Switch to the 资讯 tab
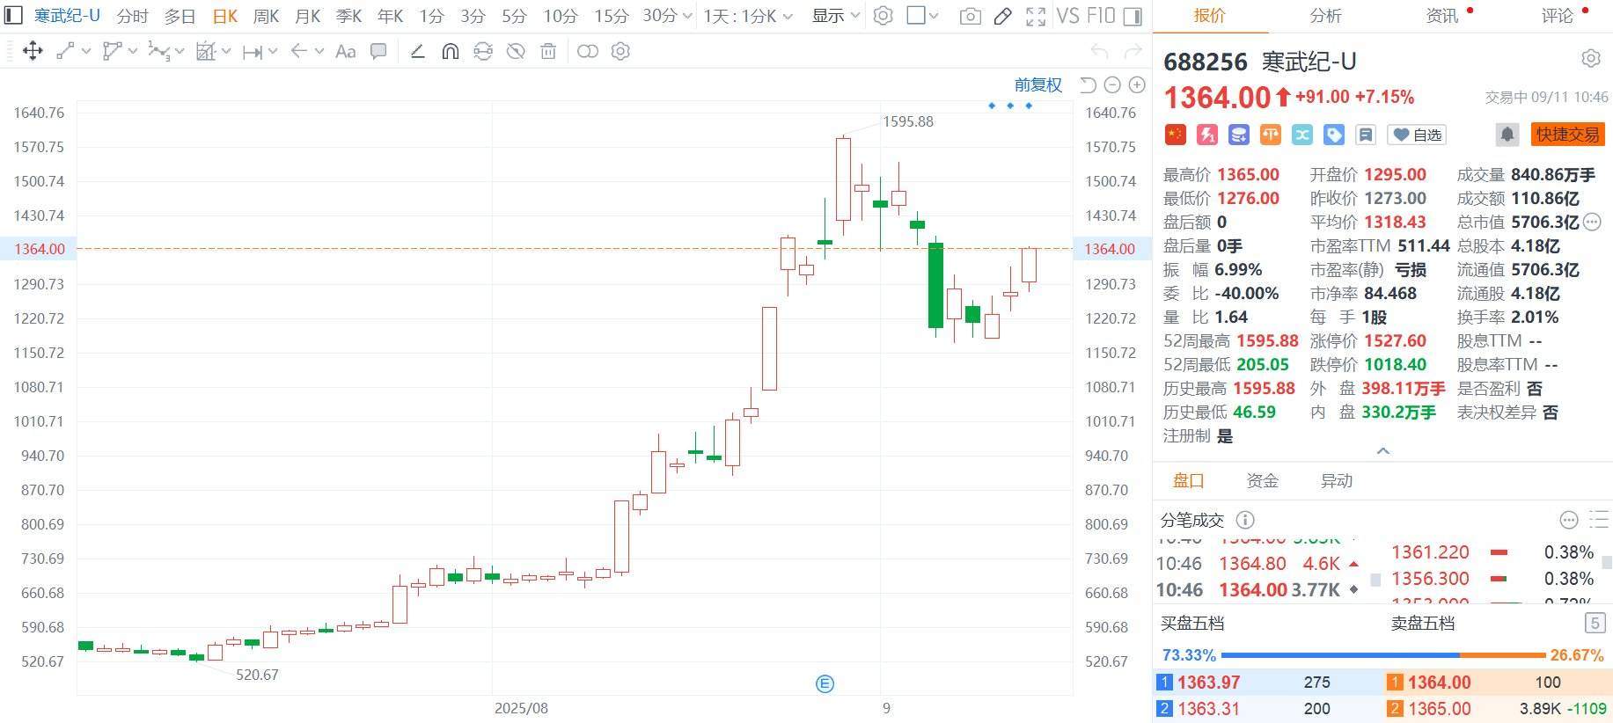 pyautogui.click(x=1442, y=16)
